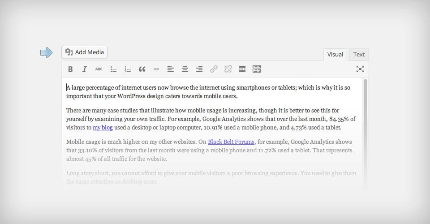Apply strikethrough formatting
This screenshot has height=224, width=430.
click(99, 69)
